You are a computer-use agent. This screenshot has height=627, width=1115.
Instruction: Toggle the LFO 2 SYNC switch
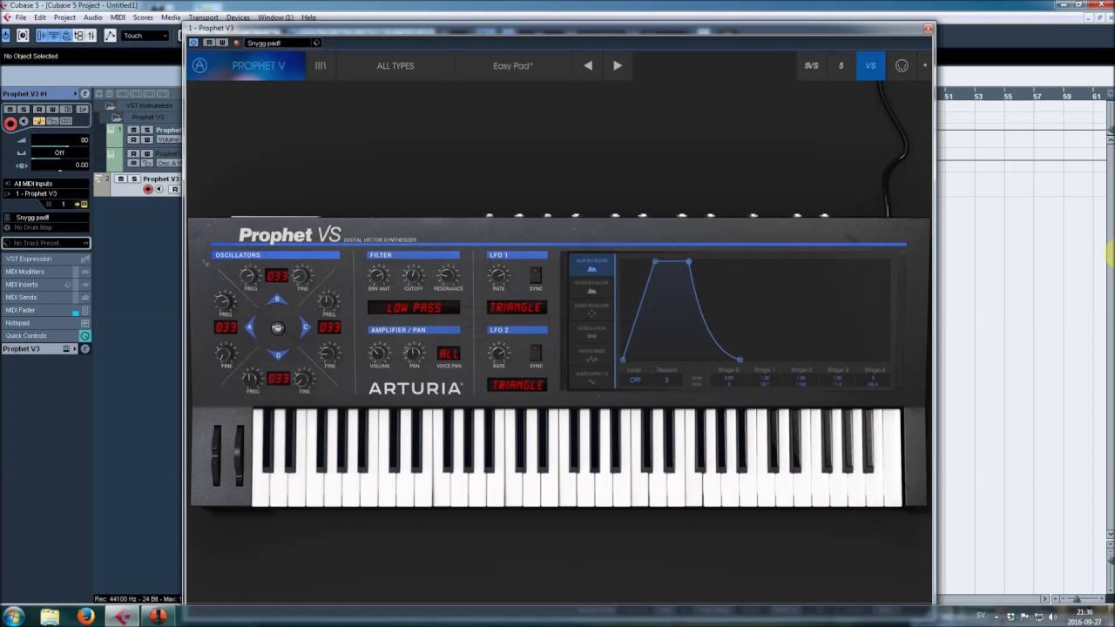click(536, 352)
